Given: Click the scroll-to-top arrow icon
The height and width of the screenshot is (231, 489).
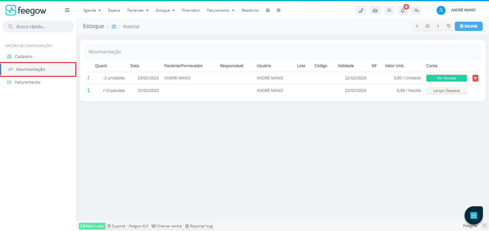Looking at the screenshot, I should [x=484, y=226].
